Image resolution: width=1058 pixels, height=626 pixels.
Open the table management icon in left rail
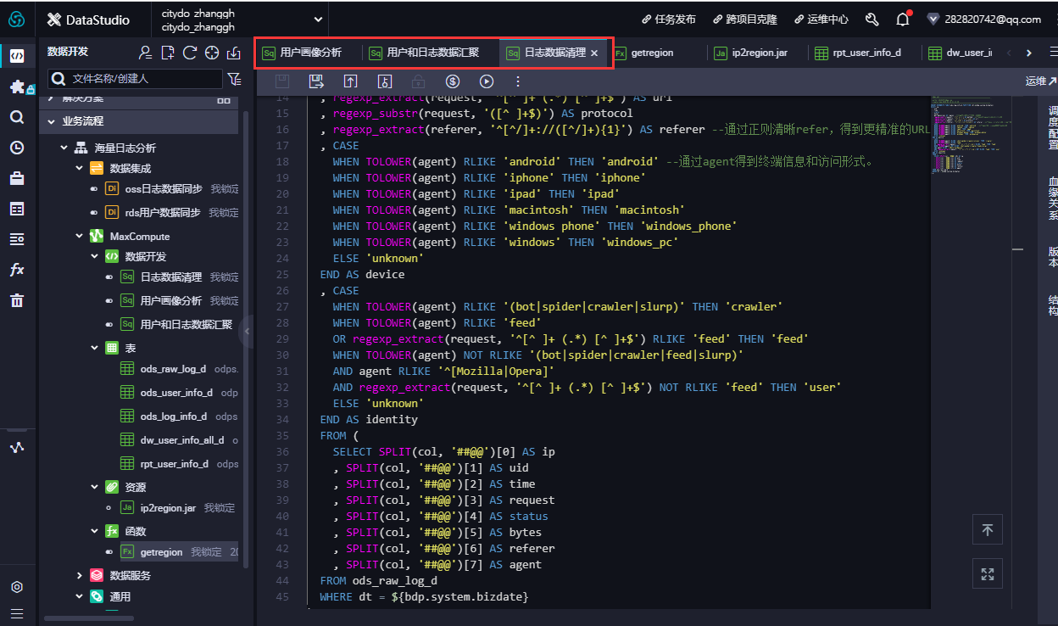pyautogui.click(x=17, y=209)
